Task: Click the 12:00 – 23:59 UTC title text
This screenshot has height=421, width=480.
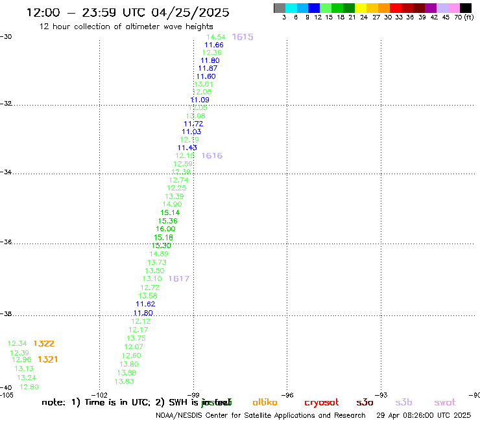Action: 128,12
